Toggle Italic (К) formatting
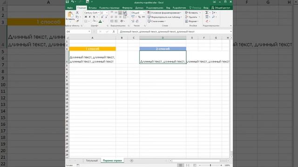This screenshot has width=298, height=167. [x=90, y=17]
